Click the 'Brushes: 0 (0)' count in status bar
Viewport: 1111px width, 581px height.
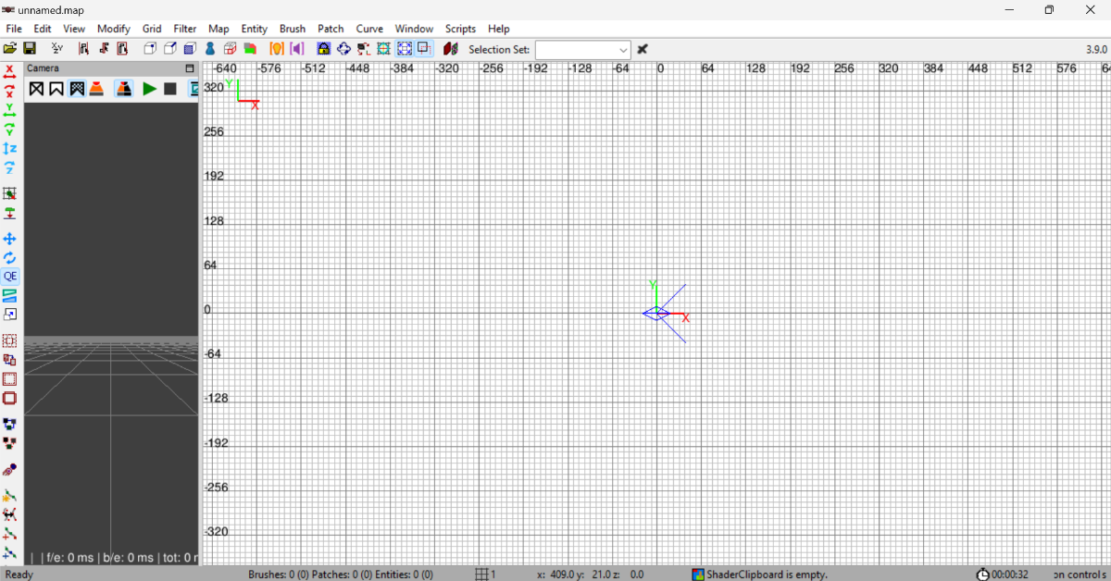[x=279, y=575]
